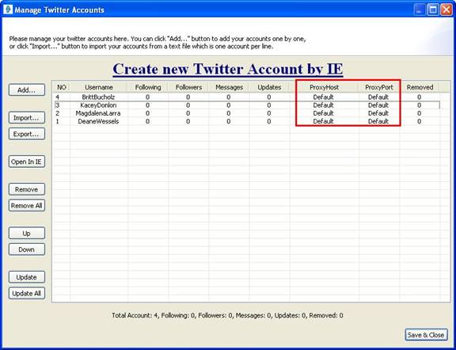Maximize the Manage Twitter Accounts window
Screen dimensions: 456x350
pos(433,10)
